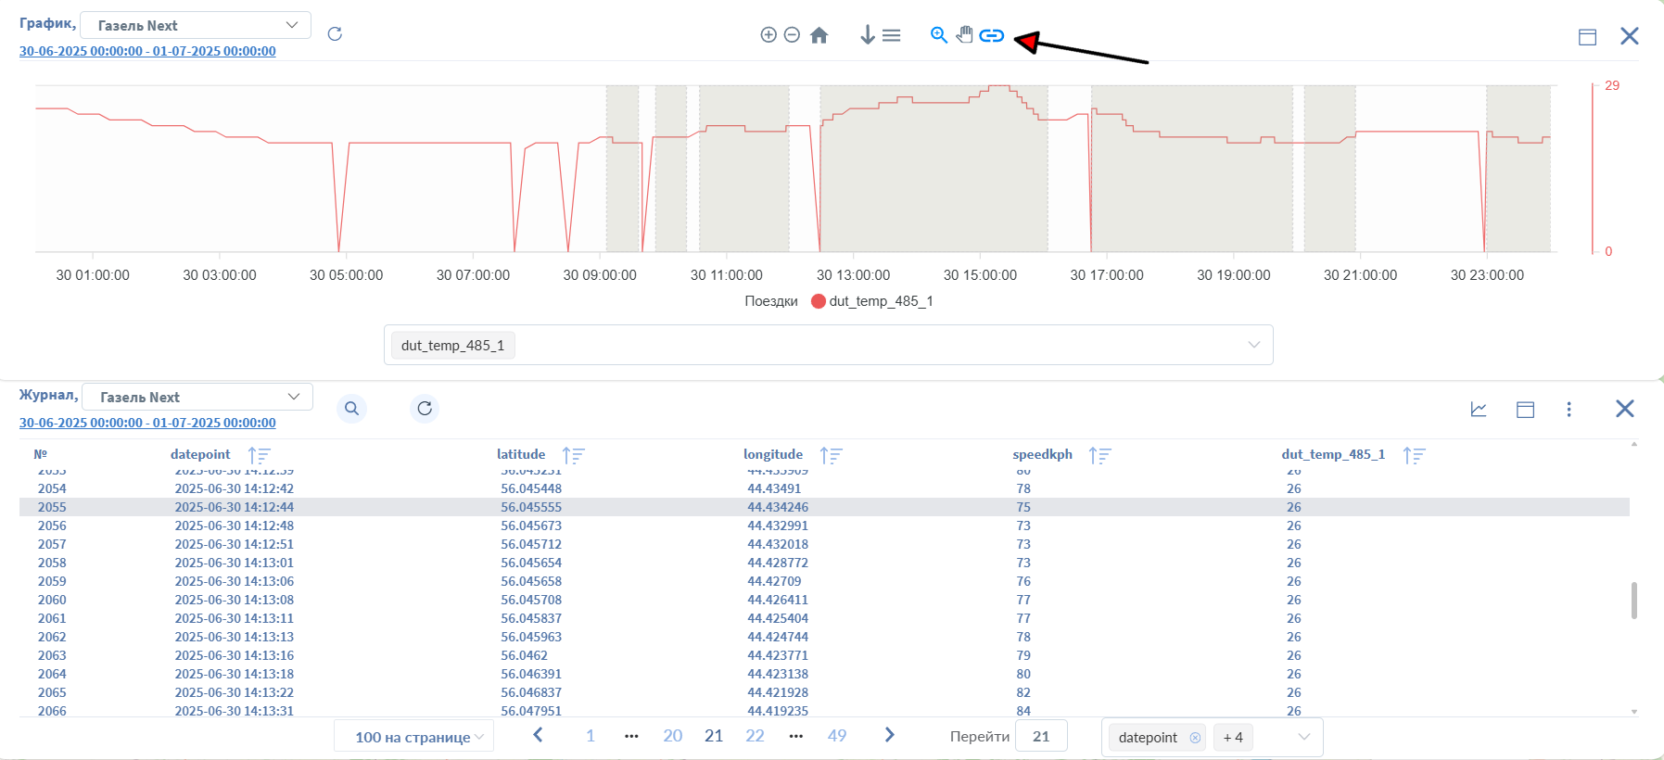
Task: Expand the Газель Next chart vehicle dropdown
Action: 196,26
